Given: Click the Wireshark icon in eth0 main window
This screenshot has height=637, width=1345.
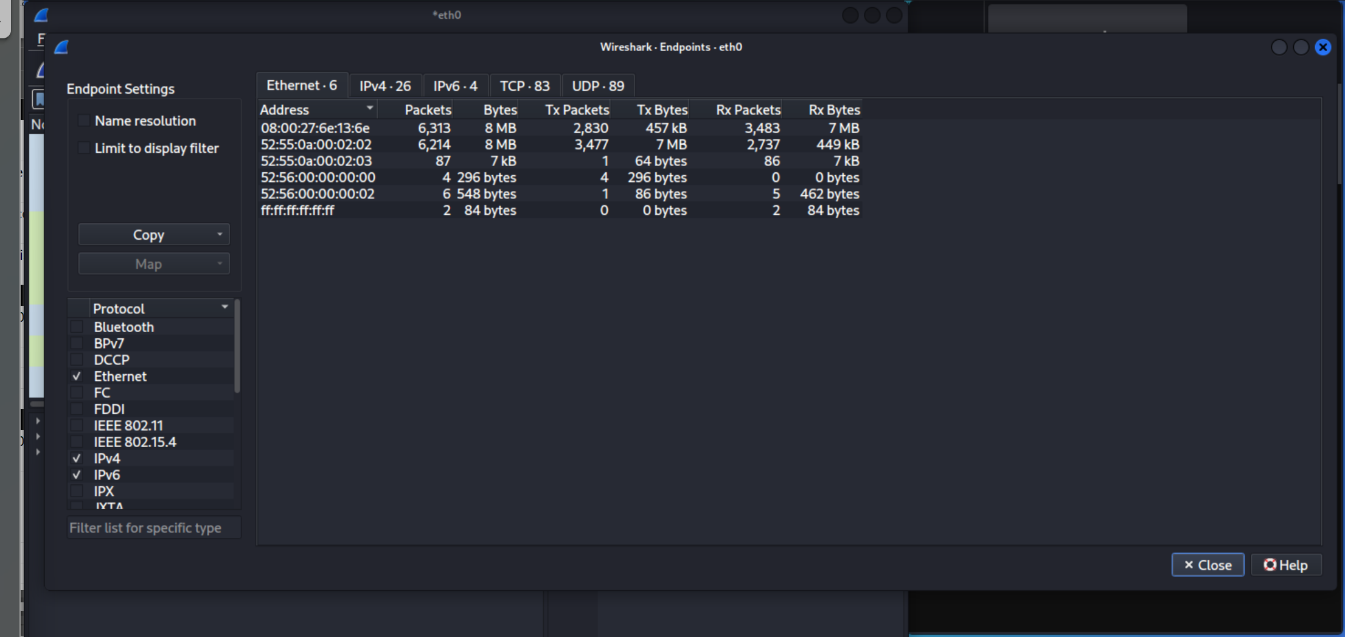Looking at the screenshot, I should pos(41,15).
